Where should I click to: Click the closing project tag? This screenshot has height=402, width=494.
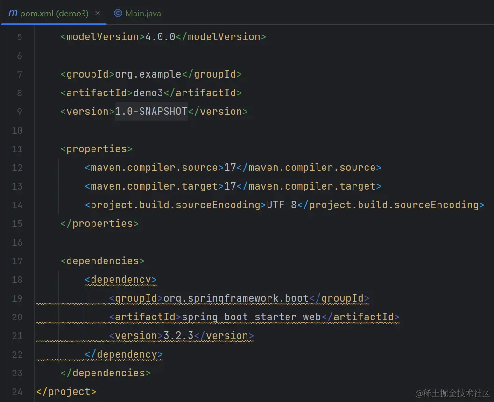[66, 392]
